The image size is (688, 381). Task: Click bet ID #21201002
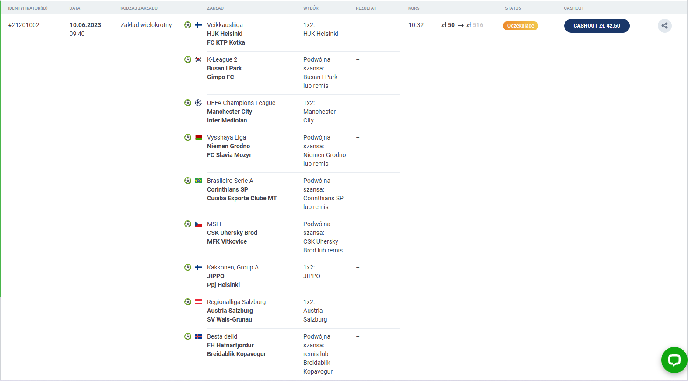[x=24, y=25]
